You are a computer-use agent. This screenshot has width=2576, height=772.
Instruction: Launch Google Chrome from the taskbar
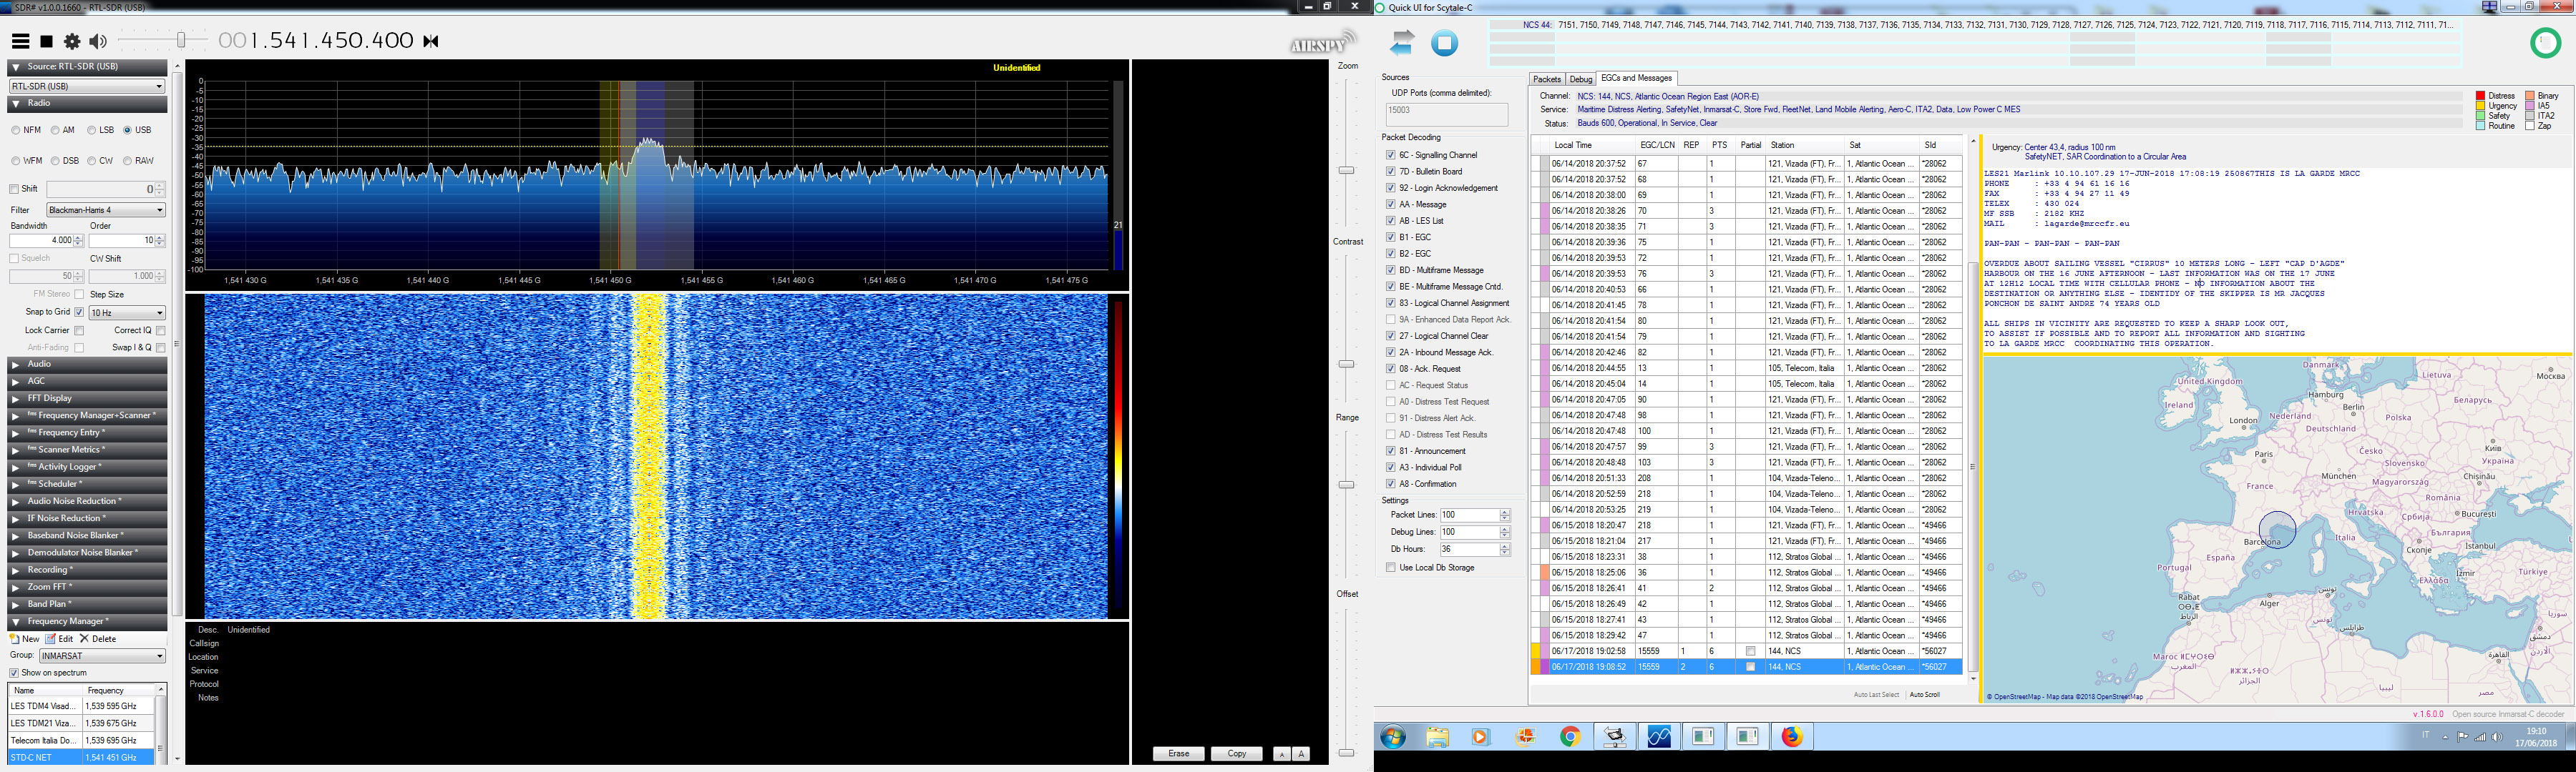click(x=1570, y=737)
